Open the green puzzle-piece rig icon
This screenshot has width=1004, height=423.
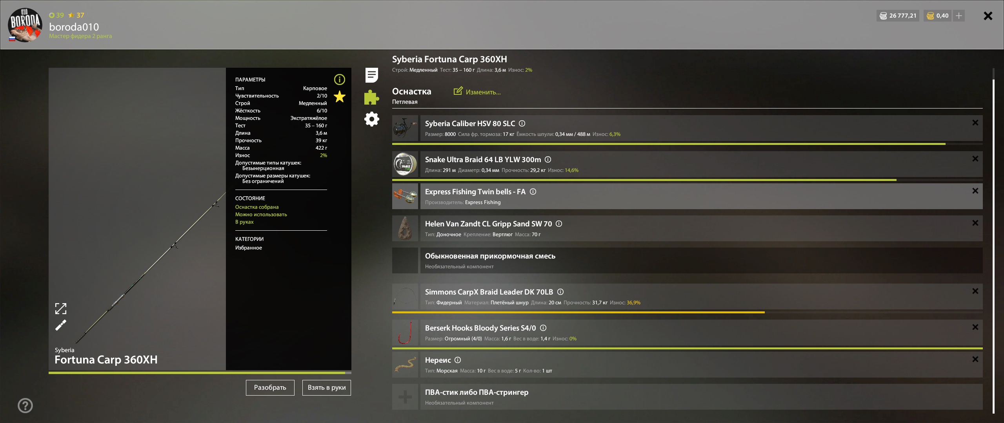click(x=371, y=97)
